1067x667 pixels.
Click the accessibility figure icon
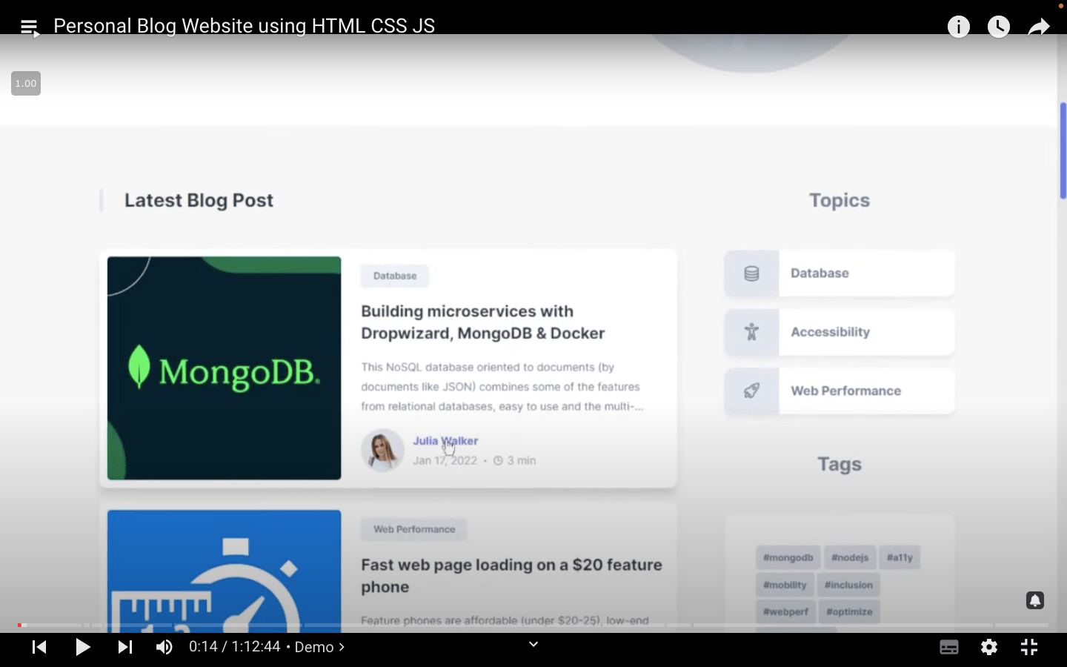[751, 332]
